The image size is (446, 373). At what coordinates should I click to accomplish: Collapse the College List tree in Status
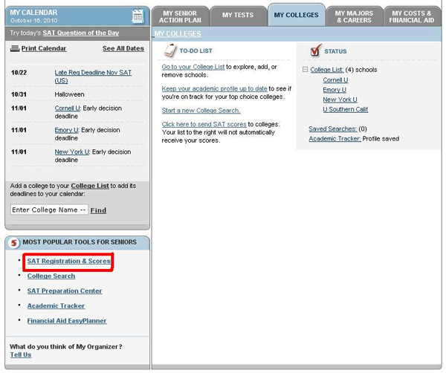(306, 69)
